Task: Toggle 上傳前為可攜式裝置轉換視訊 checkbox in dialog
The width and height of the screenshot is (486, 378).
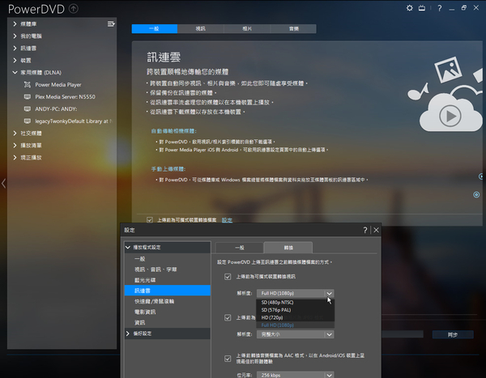Action: pos(228,277)
